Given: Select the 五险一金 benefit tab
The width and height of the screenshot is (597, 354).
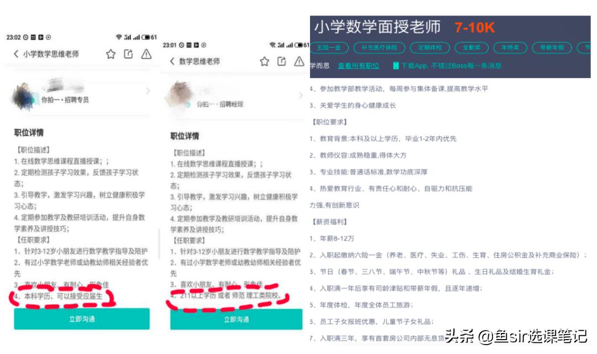Looking at the screenshot, I should 329,48.
